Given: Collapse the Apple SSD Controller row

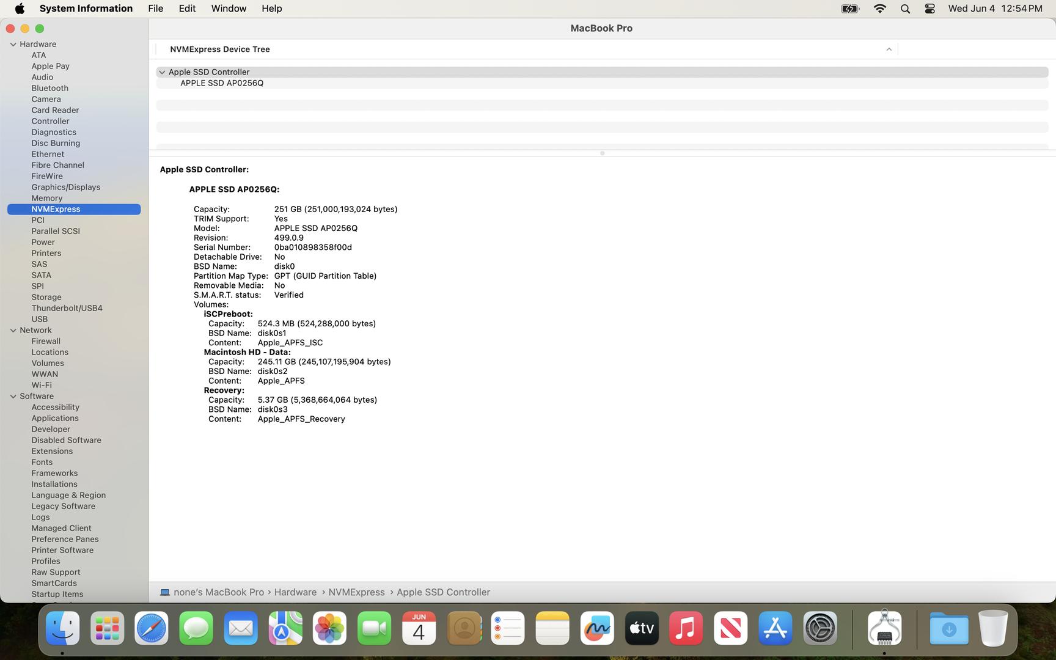Looking at the screenshot, I should [x=162, y=72].
